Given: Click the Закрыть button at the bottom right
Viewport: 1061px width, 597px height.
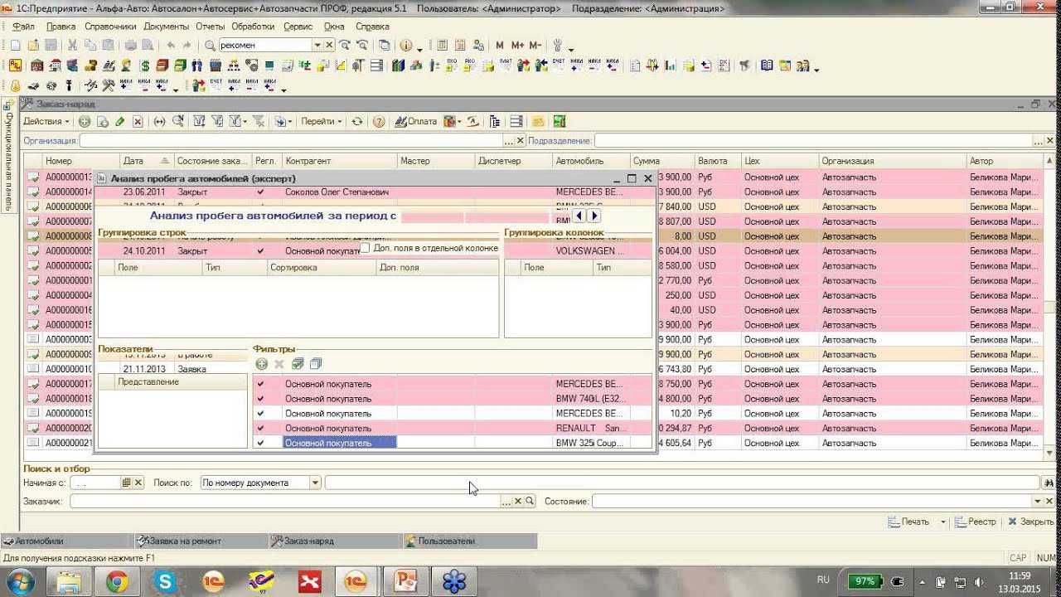Looking at the screenshot, I should (x=1030, y=522).
